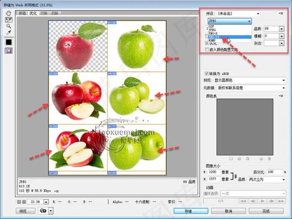The height and width of the screenshot is (219, 292).
Task: Open 品质 两次立方 resample dropdown
Action: [x=267, y=180]
